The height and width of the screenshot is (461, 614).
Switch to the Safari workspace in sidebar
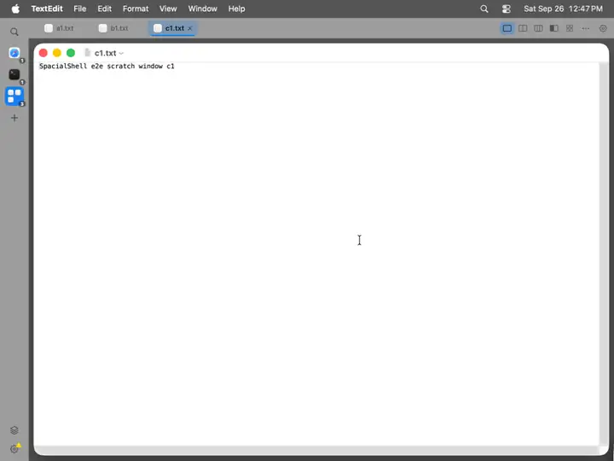(x=14, y=53)
